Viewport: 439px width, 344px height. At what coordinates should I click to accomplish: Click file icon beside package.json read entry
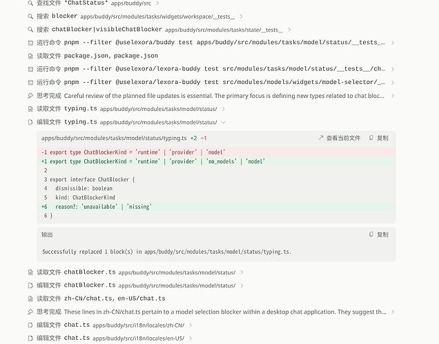tap(30, 57)
